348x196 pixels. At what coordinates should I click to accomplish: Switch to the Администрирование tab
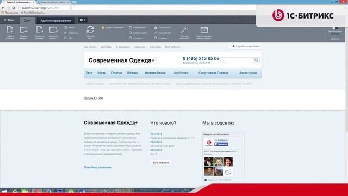[55, 21]
